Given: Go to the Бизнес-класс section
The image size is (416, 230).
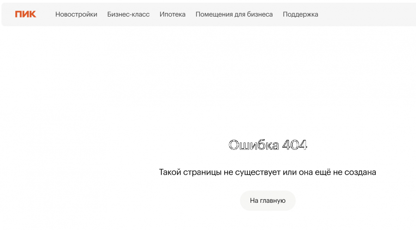Looking at the screenshot, I should 128,14.
